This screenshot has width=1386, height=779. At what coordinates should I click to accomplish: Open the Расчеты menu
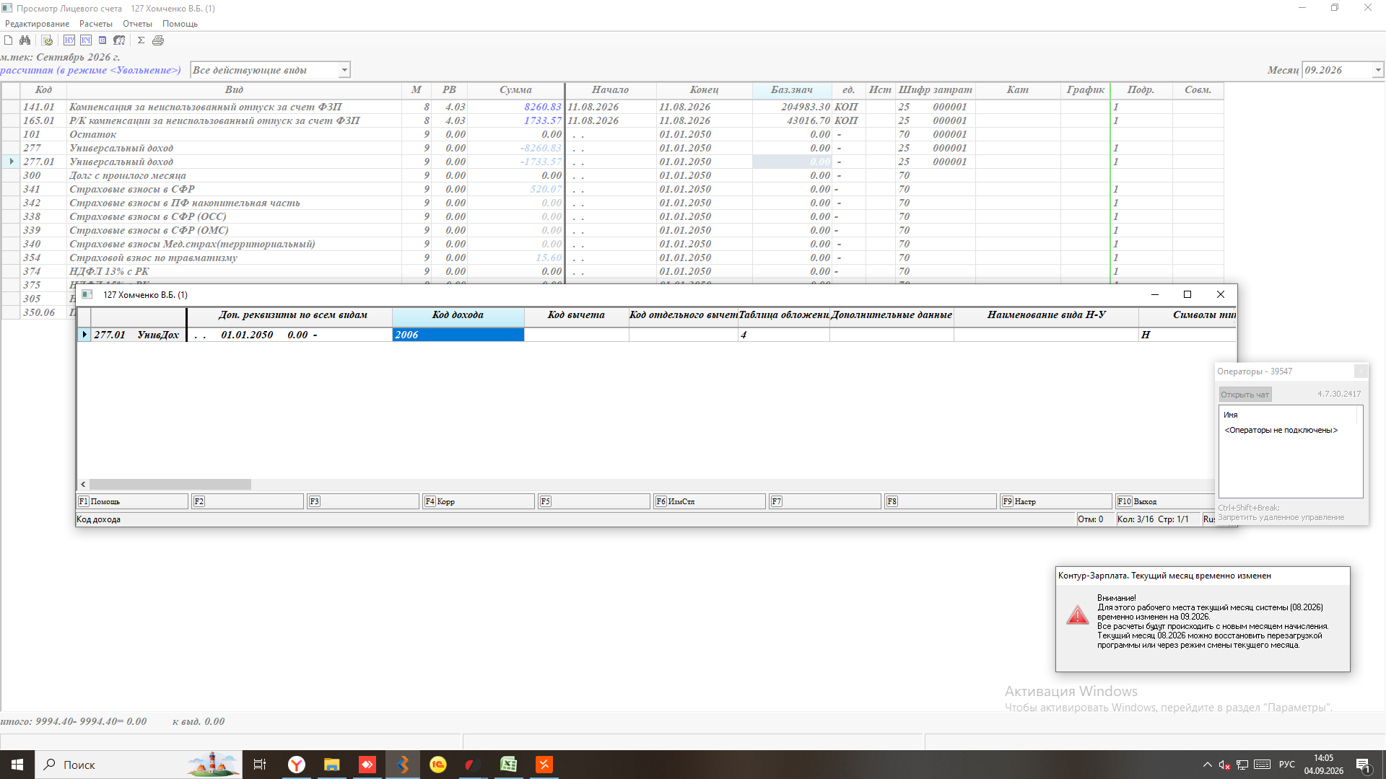click(x=96, y=24)
